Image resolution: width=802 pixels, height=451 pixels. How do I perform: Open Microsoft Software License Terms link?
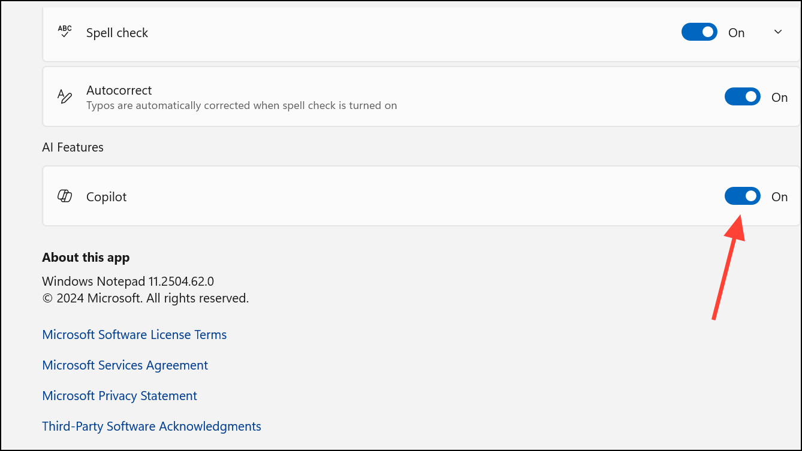point(134,335)
